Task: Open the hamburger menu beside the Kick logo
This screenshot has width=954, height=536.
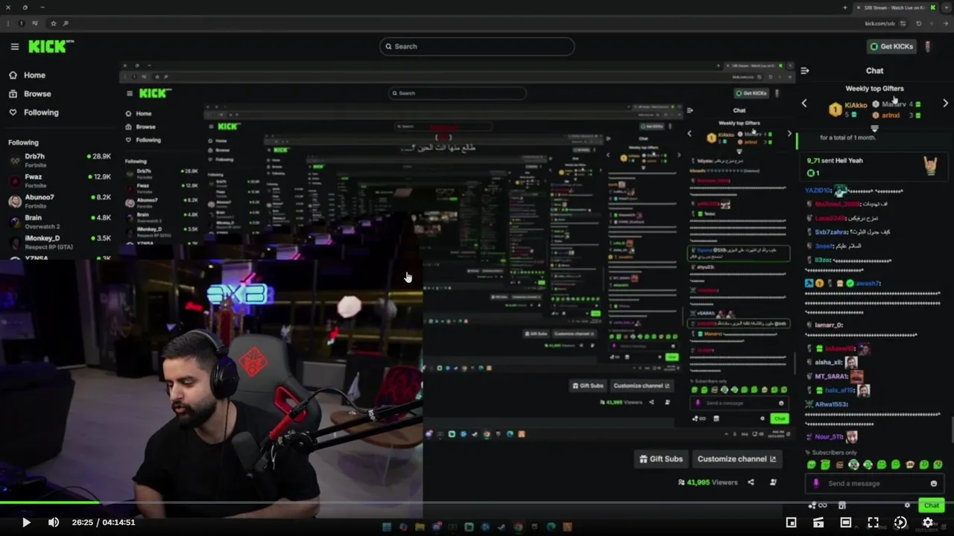Action: coord(14,46)
